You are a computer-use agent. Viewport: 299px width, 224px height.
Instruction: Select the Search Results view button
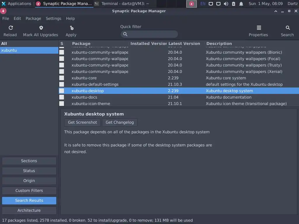coord(29,200)
